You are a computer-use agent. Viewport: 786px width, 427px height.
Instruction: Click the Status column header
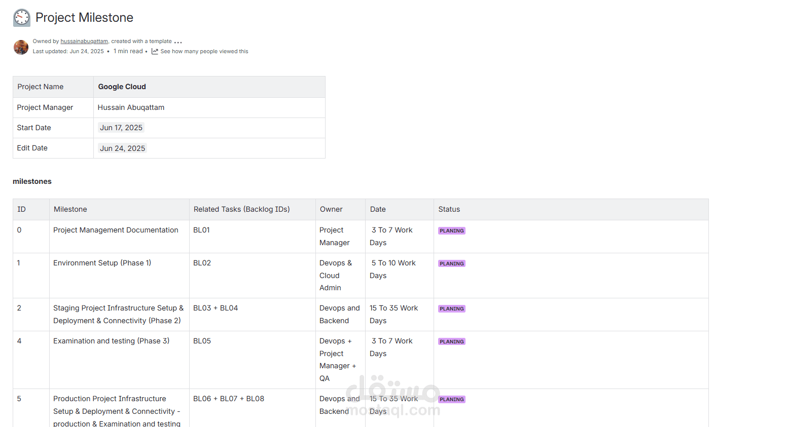tap(449, 209)
